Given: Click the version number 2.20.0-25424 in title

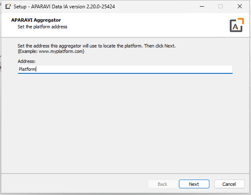Looking at the screenshot, I should click(x=101, y=7).
